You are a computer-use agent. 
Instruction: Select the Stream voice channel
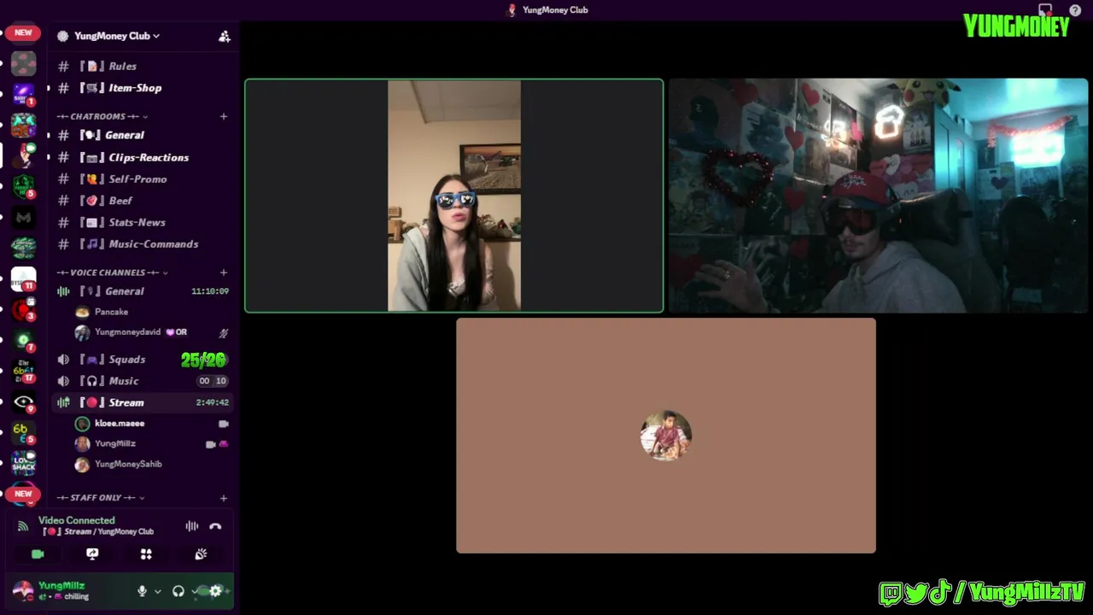(141, 402)
